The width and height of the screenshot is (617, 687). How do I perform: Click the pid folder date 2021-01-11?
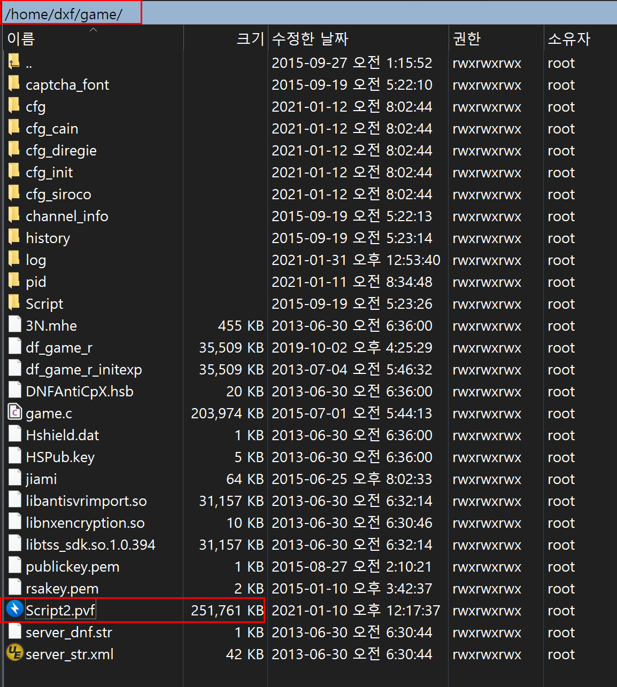click(352, 282)
